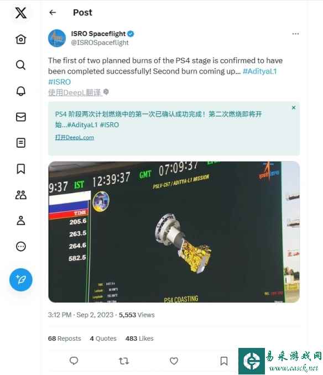Click the X logo icon
Image resolution: width=323 pixels, height=375 pixels.
pyautogui.click(x=21, y=13)
